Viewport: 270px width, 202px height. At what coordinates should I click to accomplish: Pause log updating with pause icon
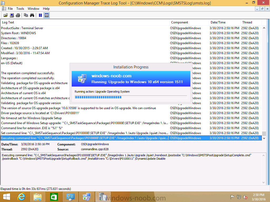[x=40, y=15]
